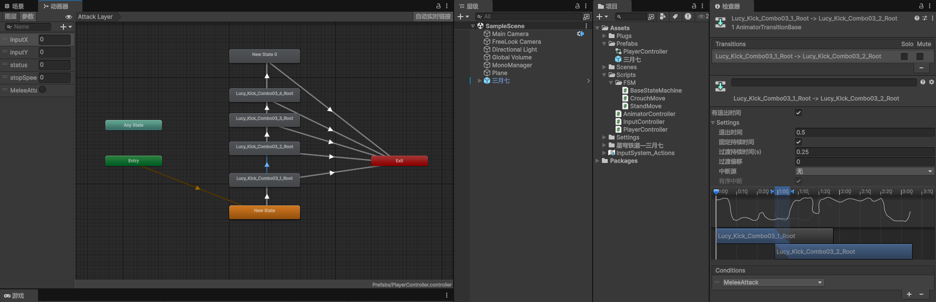Viewport: 936px width, 302px height.
Task: Open Game panel kebab menu
Action: tap(447, 295)
